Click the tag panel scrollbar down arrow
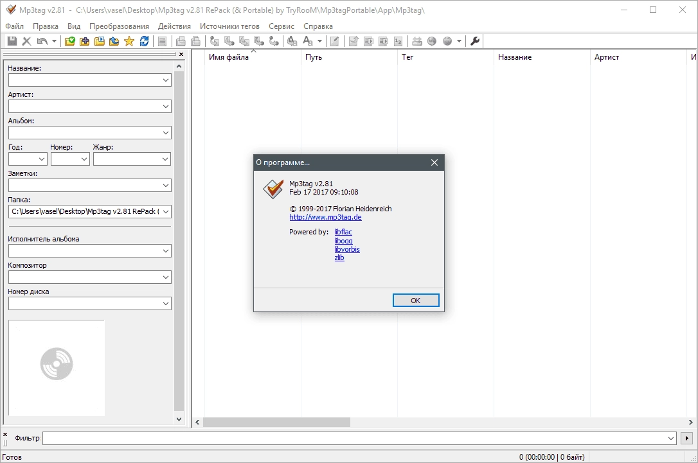The image size is (698, 463). click(x=179, y=419)
